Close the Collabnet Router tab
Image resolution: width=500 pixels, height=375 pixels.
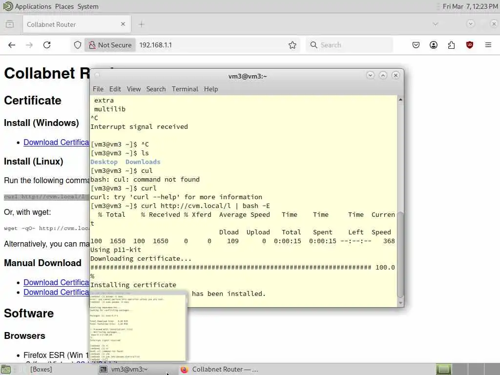click(x=123, y=24)
